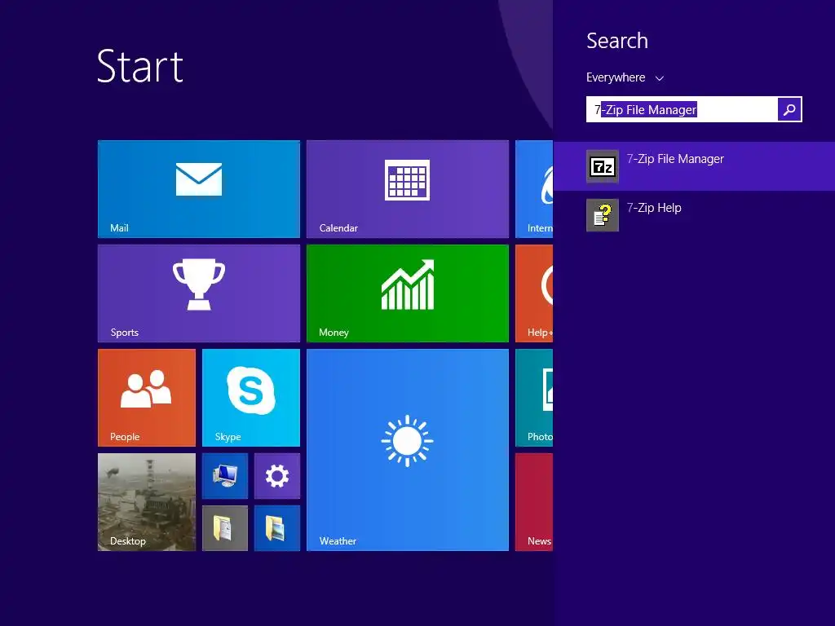
Task: Click the 7-Zip Help icon
Action: (603, 215)
